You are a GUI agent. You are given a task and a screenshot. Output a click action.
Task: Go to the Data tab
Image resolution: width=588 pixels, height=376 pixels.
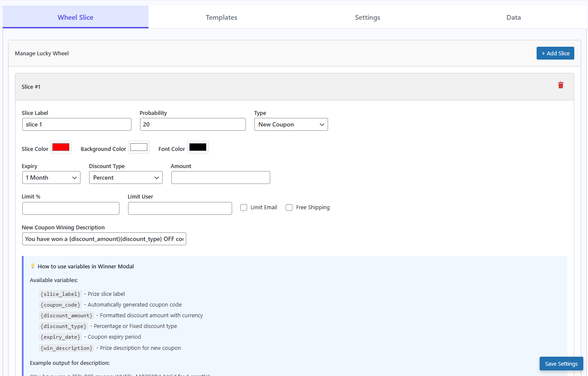click(513, 18)
